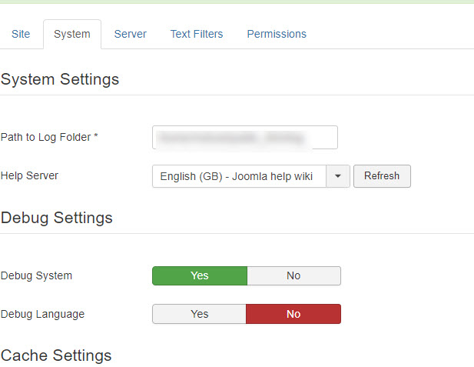The height and width of the screenshot is (367, 474).
Task: Set Debug System to No
Action: (293, 275)
